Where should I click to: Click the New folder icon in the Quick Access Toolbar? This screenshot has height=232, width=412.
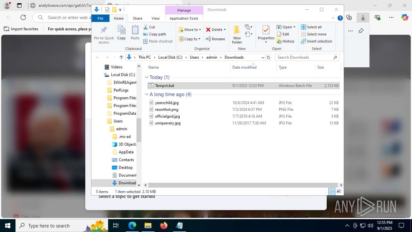click(x=114, y=10)
